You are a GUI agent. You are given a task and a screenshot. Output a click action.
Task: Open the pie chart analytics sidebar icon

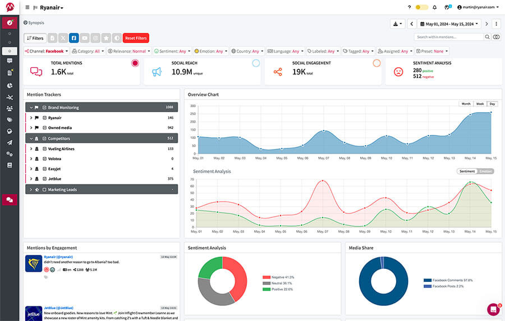pyautogui.click(x=10, y=85)
